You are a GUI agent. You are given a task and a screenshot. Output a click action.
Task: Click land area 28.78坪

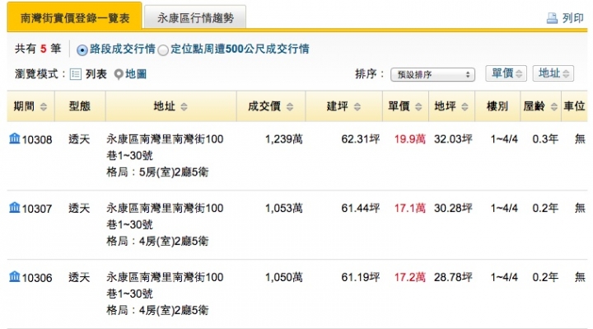coord(453,278)
